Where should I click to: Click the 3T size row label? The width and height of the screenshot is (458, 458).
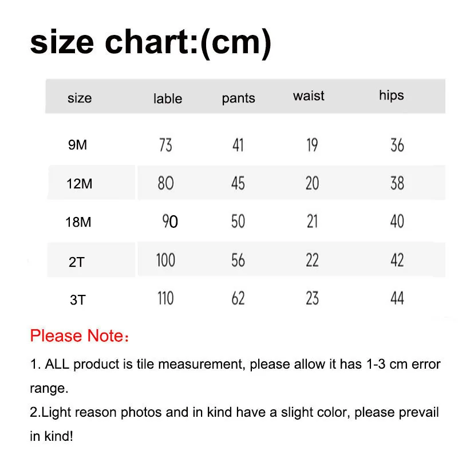coord(77,299)
